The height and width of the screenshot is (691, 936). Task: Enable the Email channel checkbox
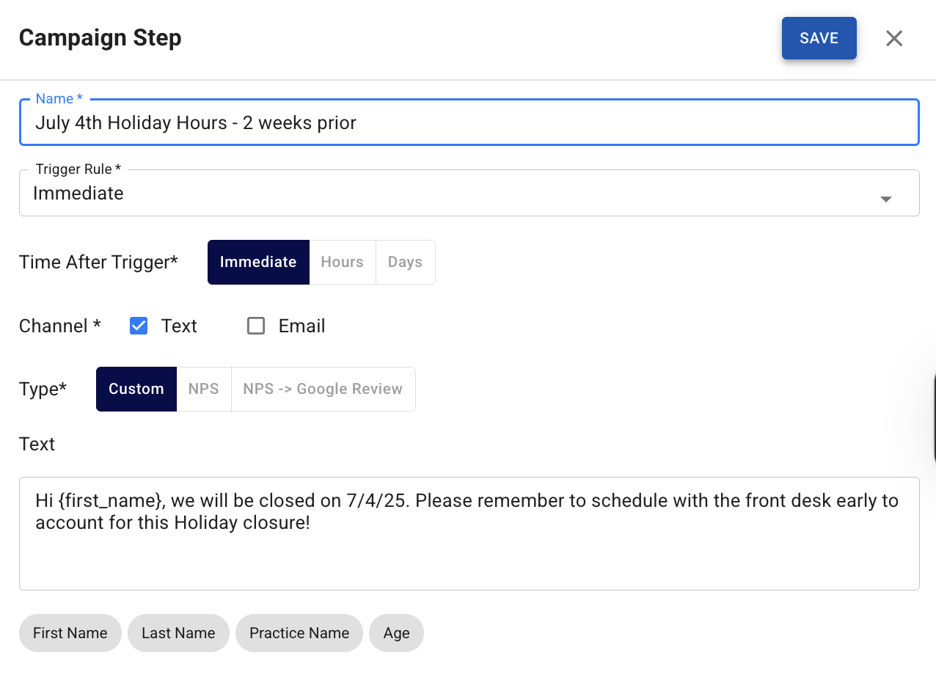[256, 326]
